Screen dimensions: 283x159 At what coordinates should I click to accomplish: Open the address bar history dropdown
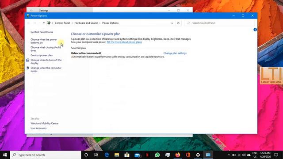click(172, 23)
